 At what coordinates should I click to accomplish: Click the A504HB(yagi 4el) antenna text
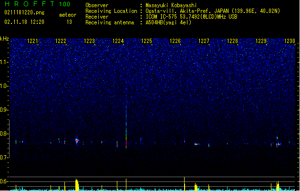point(168,22)
